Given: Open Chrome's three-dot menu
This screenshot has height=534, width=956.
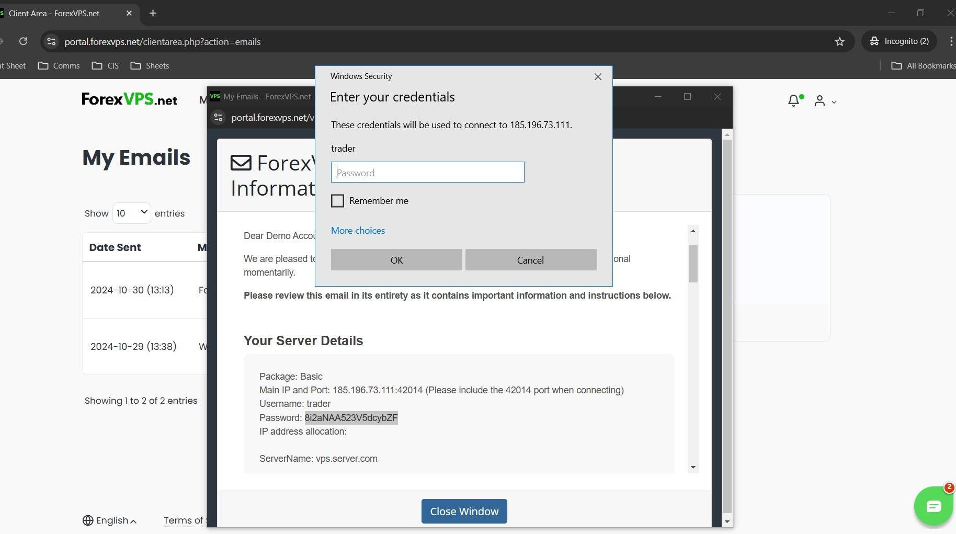Looking at the screenshot, I should tap(950, 41).
